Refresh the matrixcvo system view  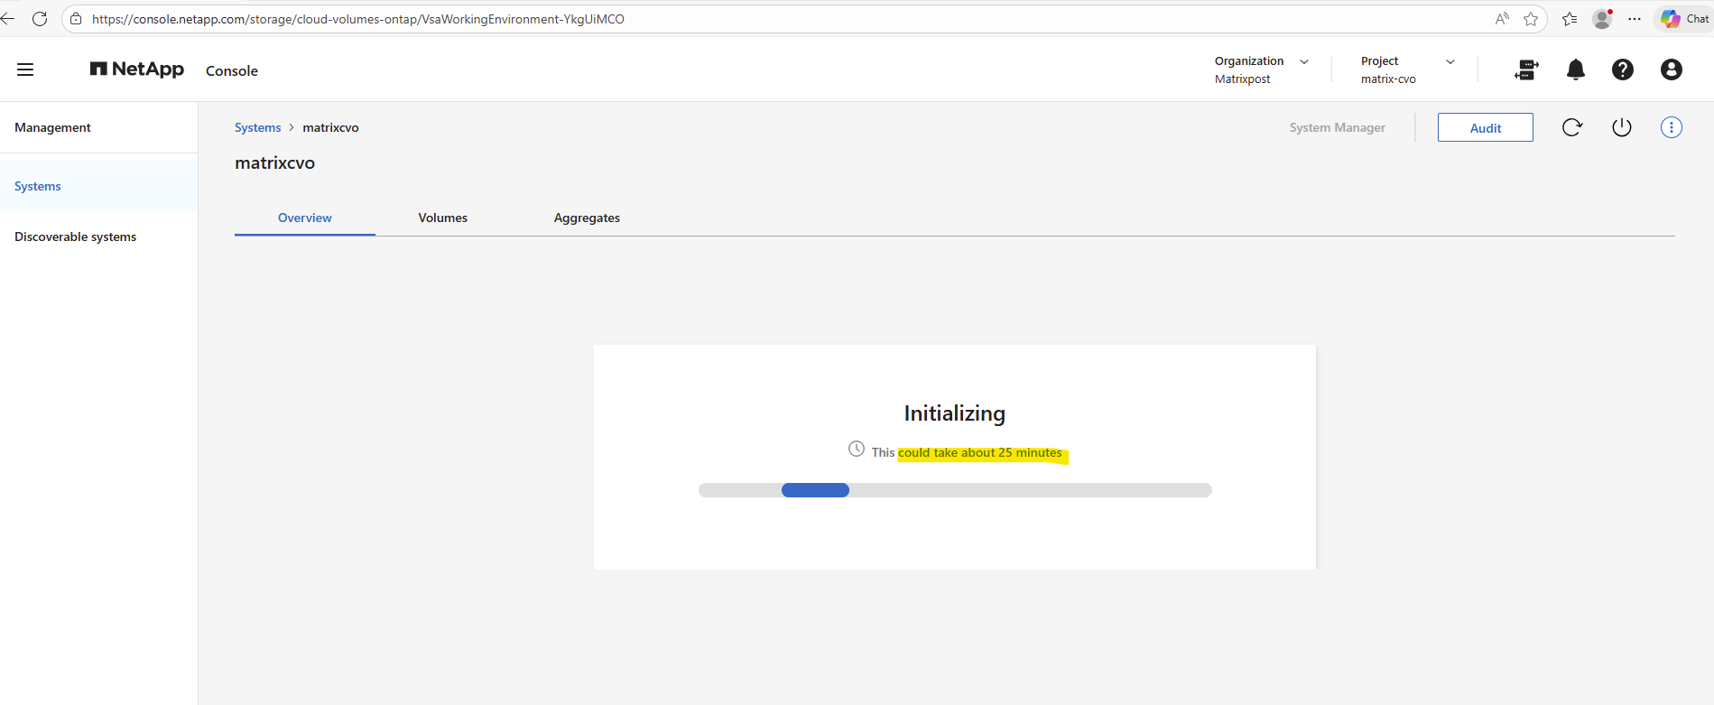click(x=1572, y=127)
